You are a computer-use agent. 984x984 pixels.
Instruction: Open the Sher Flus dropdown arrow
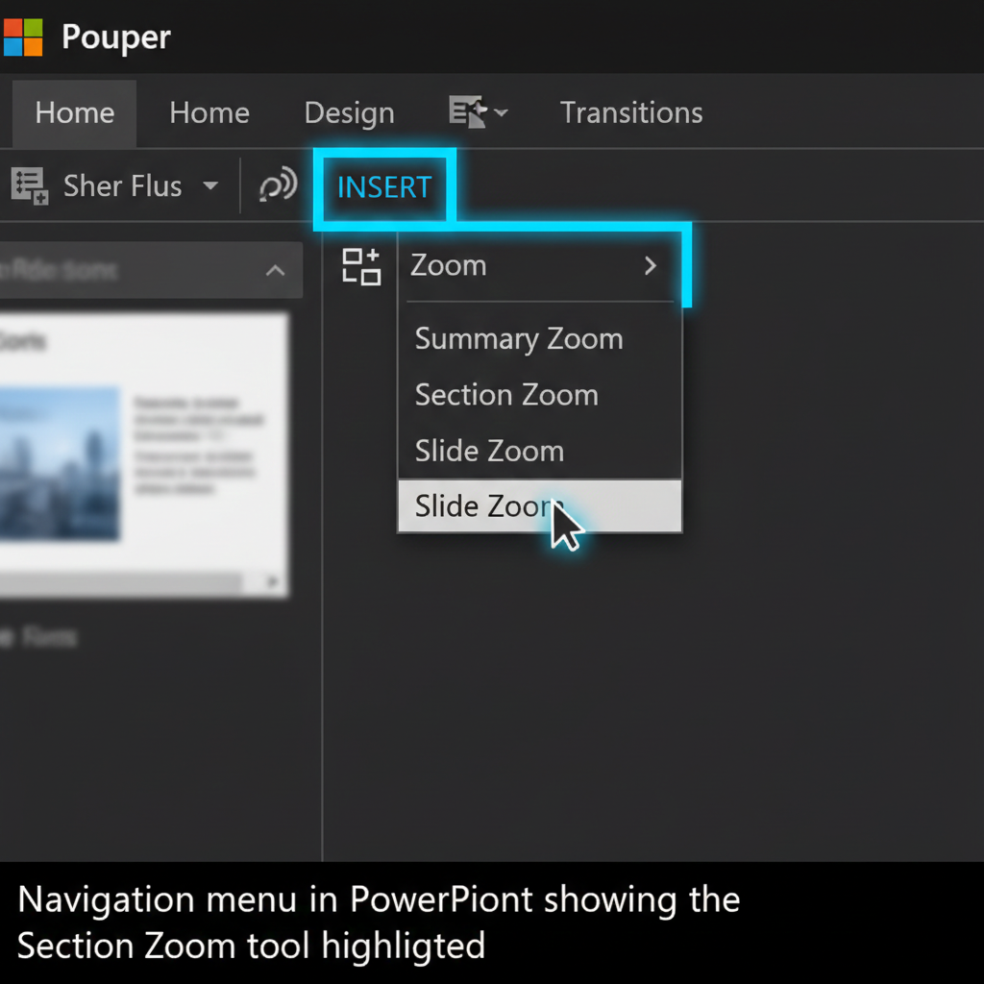coord(211,185)
